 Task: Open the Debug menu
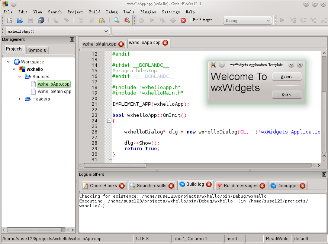click(x=112, y=12)
